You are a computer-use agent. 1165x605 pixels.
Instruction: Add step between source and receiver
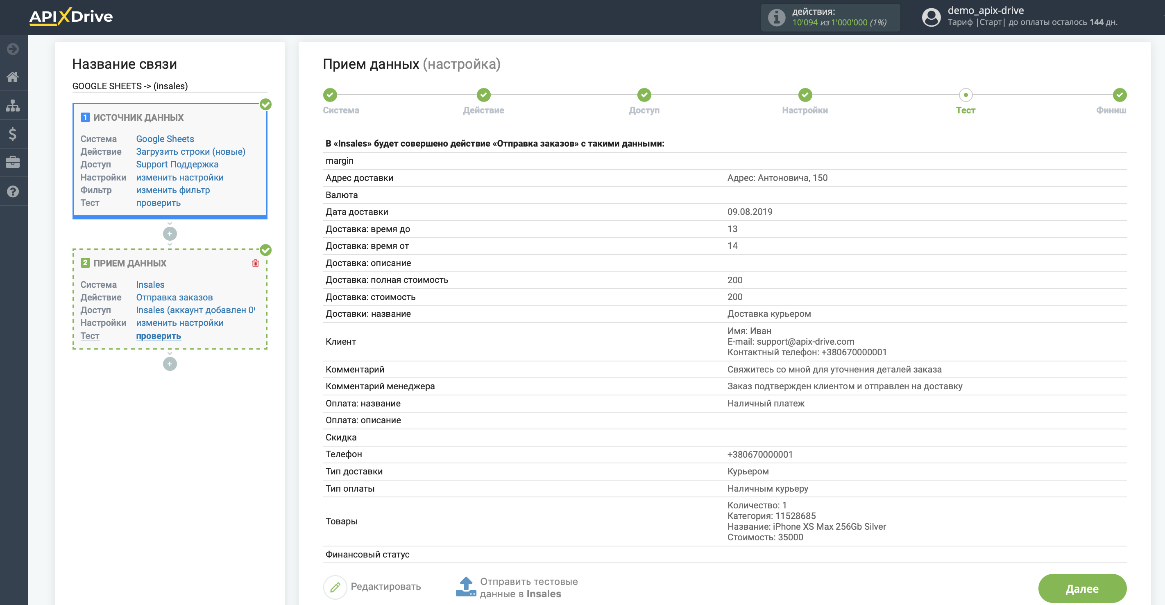click(x=170, y=234)
